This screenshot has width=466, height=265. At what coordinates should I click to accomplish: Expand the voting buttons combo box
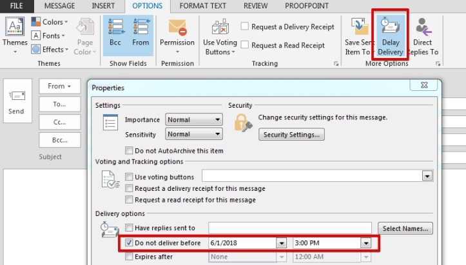427,176
